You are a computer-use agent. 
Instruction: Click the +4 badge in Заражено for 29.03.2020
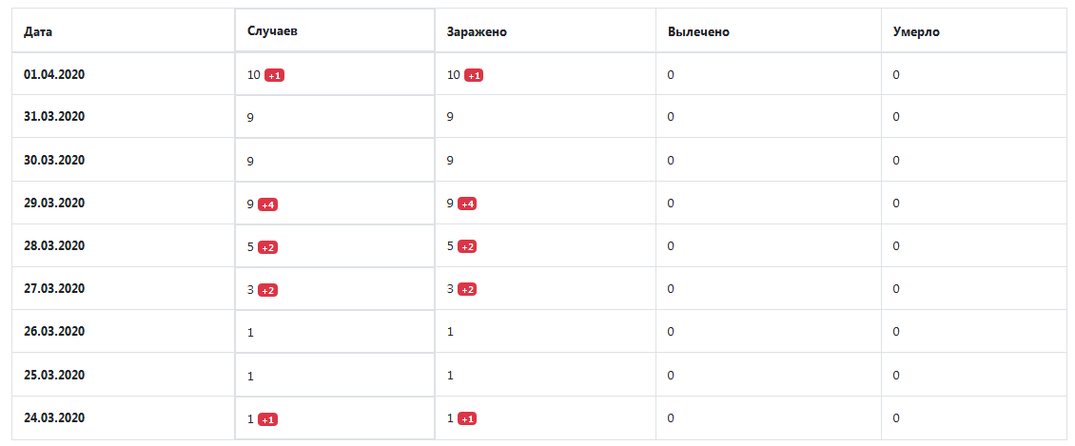[x=467, y=204]
